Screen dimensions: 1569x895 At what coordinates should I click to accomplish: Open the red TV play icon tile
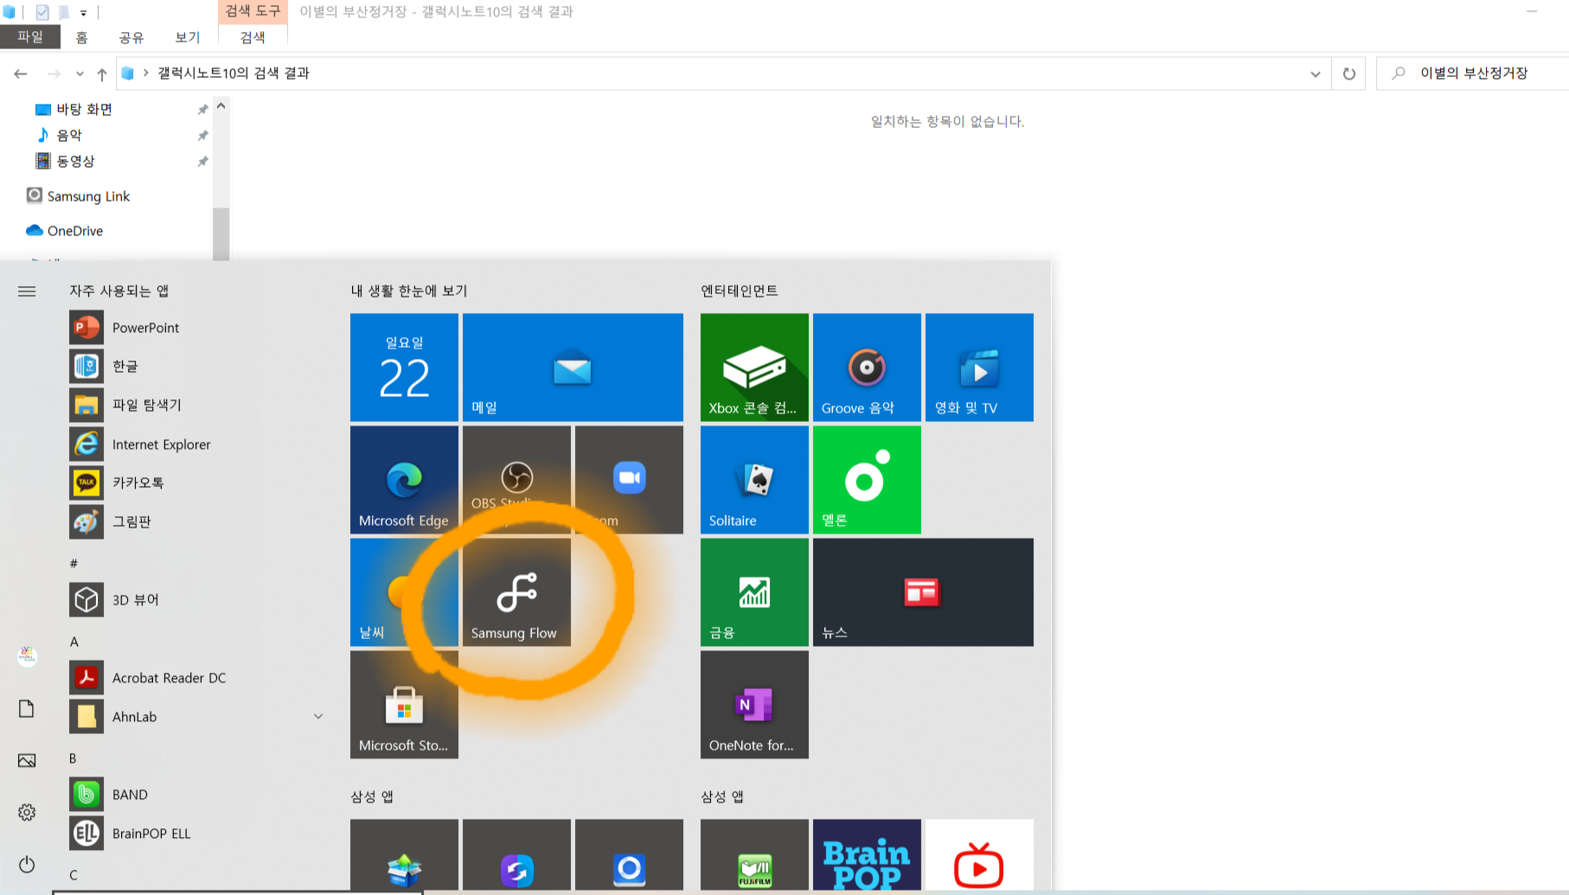(979, 856)
